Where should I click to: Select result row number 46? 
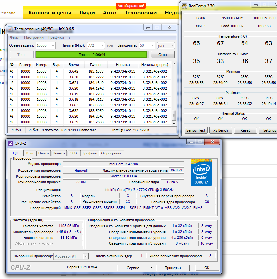pyautogui.click(x=89, y=105)
